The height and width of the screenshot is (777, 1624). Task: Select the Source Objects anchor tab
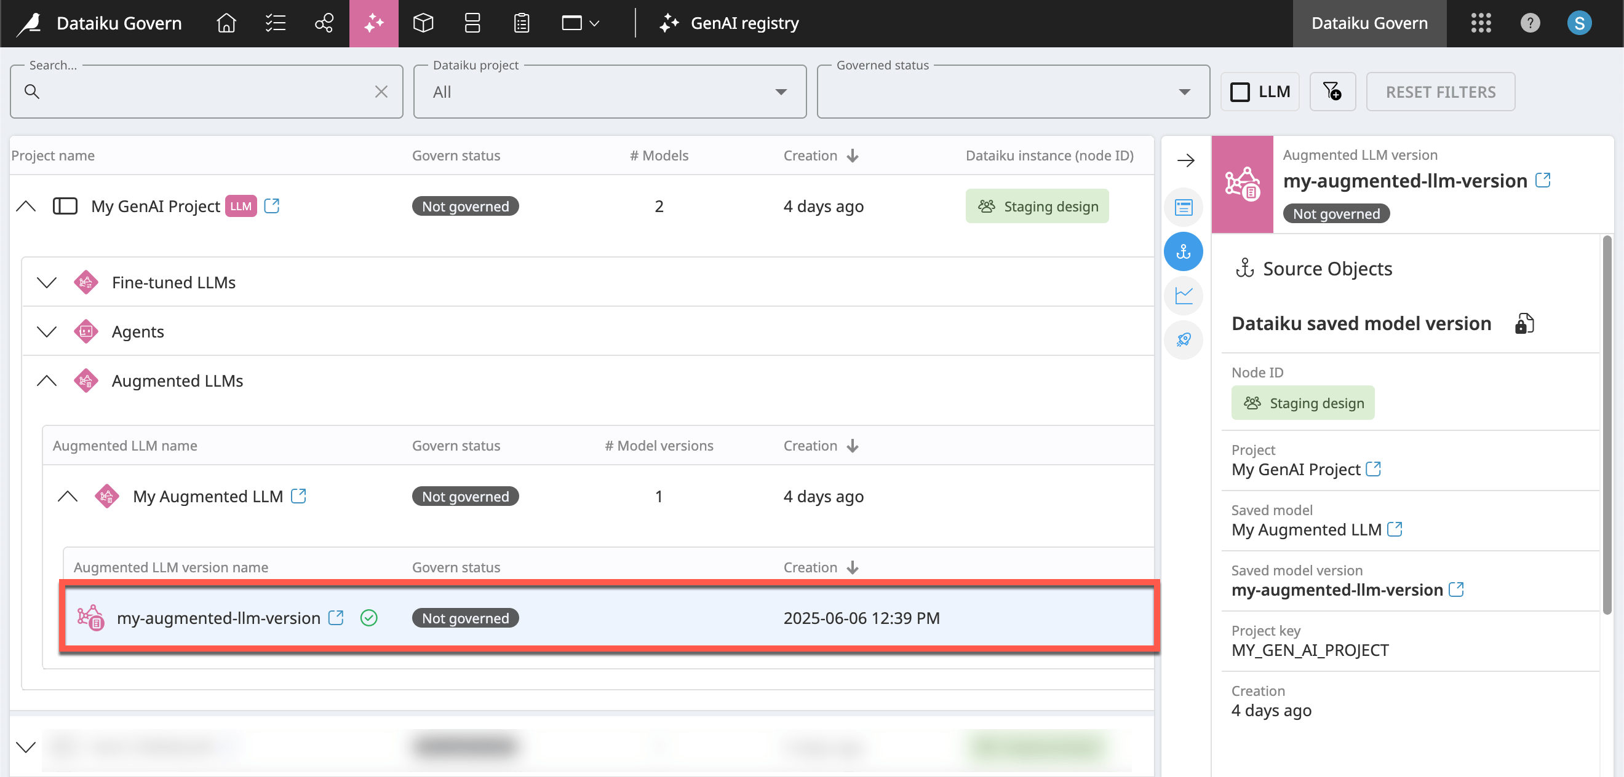(x=1184, y=251)
